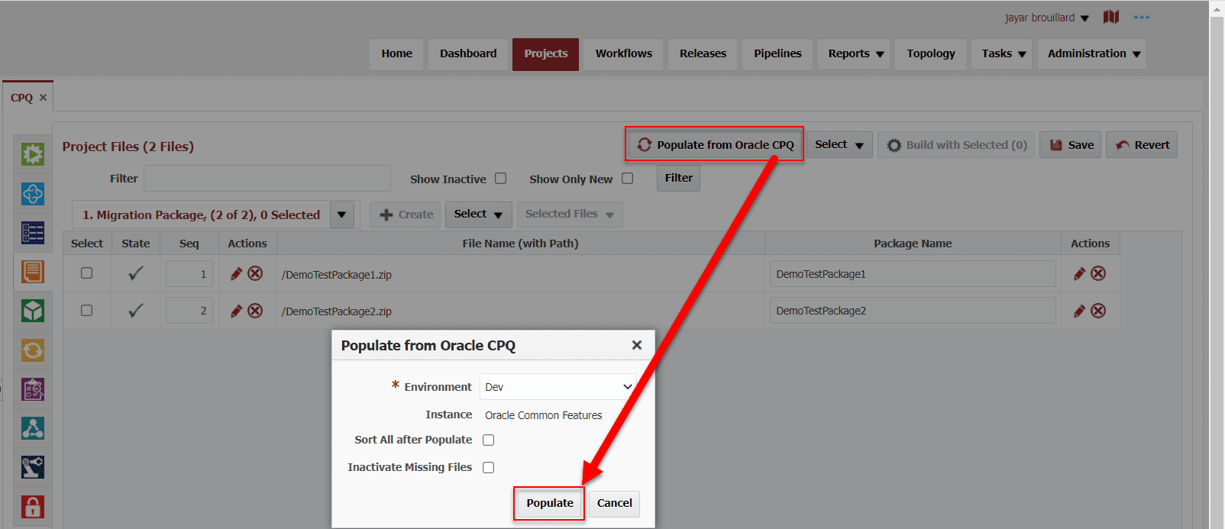Image resolution: width=1225 pixels, height=529 pixels.
Task: Edit the DemoTestPackage2 package name field
Action: pyautogui.click(x=913, y=311)
